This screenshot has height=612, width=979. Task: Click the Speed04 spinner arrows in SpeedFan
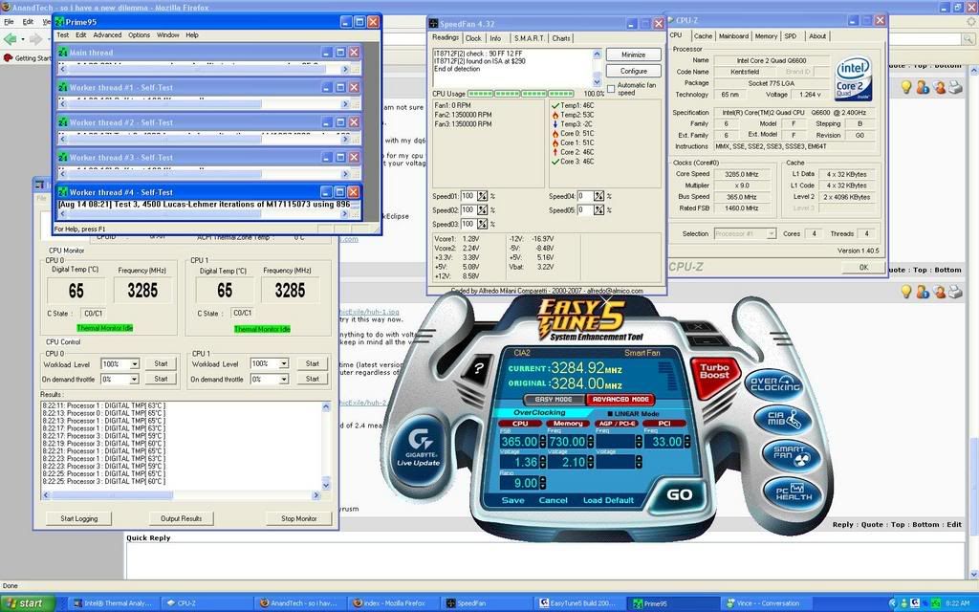(598, 196)
